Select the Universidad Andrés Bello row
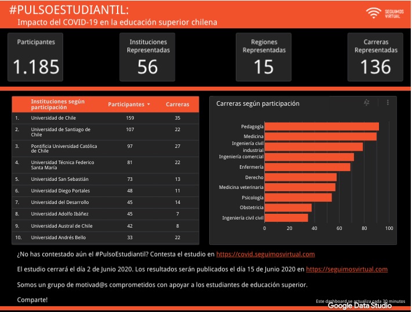Screen dimensions: 412x312 tap(105, 237)
